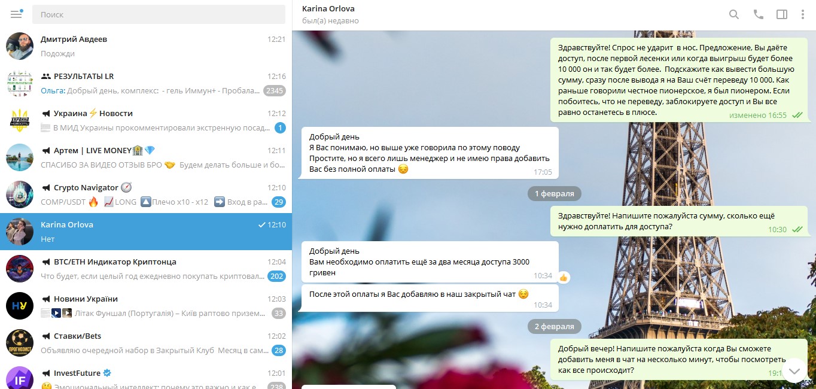Click Karina Orlova avatar in chat list
This screenshot has height=389, width=816.
point(20,232)
